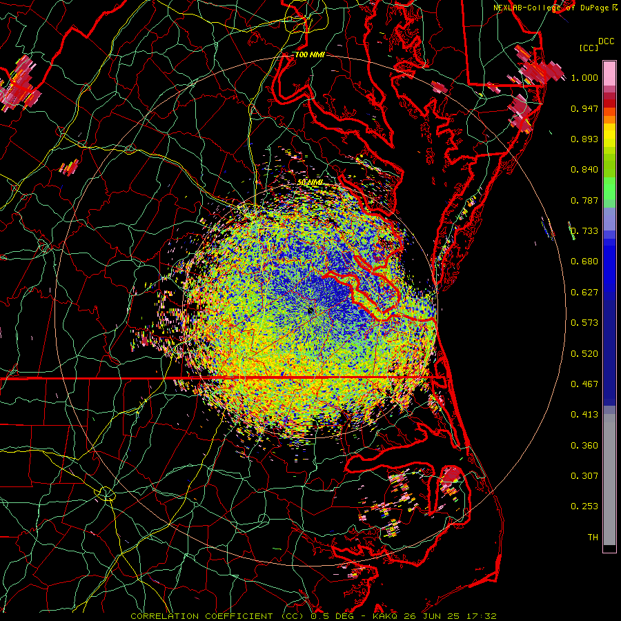
Task: Click the 50 NMI range ring label
Action: click(310, 183)
